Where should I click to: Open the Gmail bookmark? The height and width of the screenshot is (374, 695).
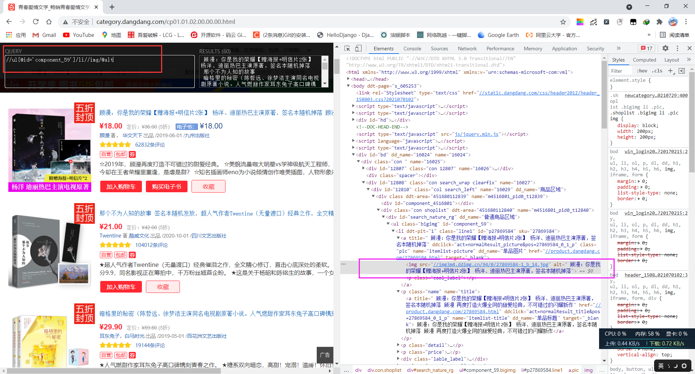click(44, 35)
